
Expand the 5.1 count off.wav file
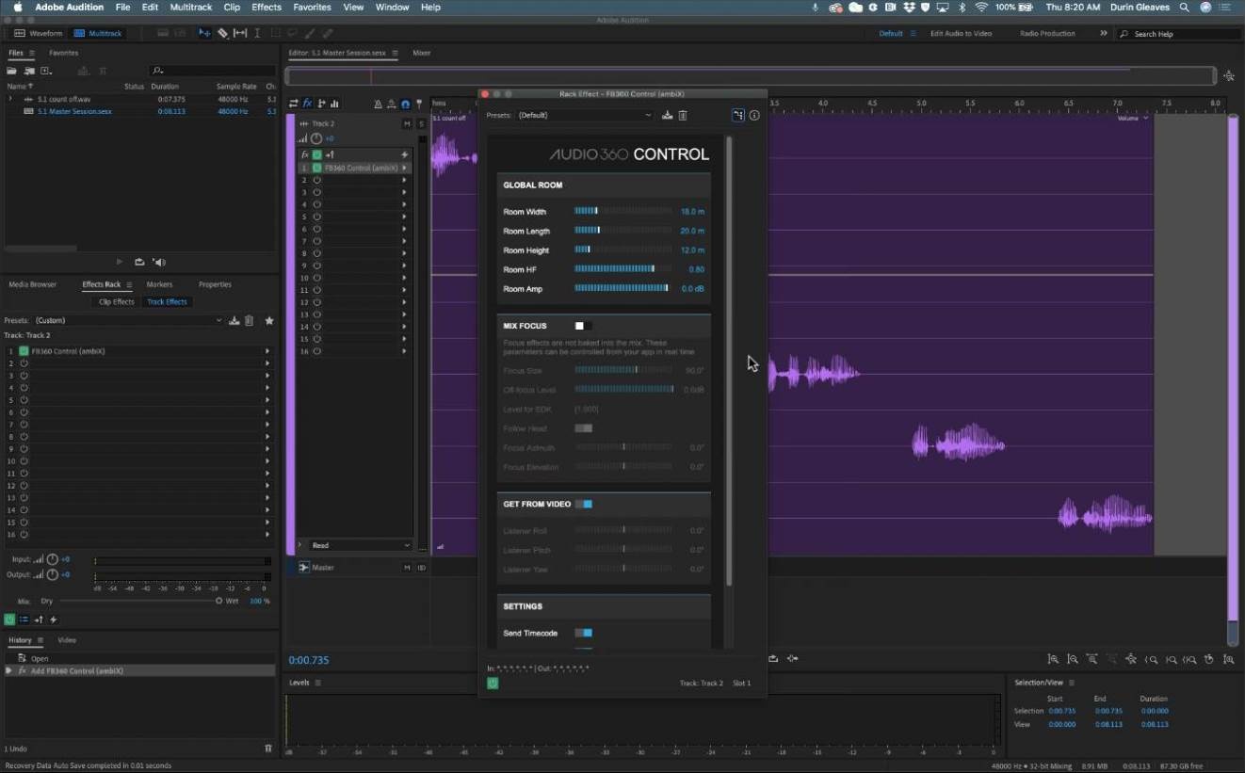(x=10, y=99)
